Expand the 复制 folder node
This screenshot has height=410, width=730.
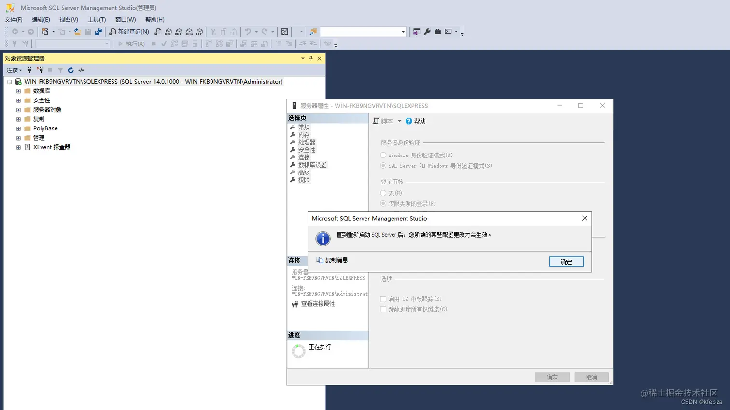click(x=18, y=119)
